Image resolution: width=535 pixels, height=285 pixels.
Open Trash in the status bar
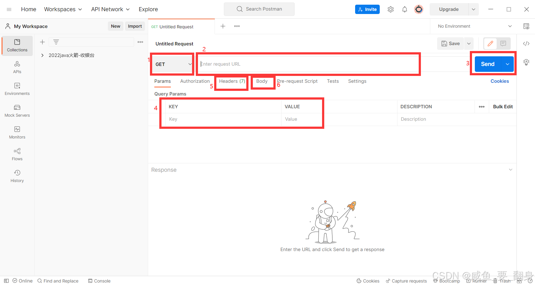(x=502, y=281)
